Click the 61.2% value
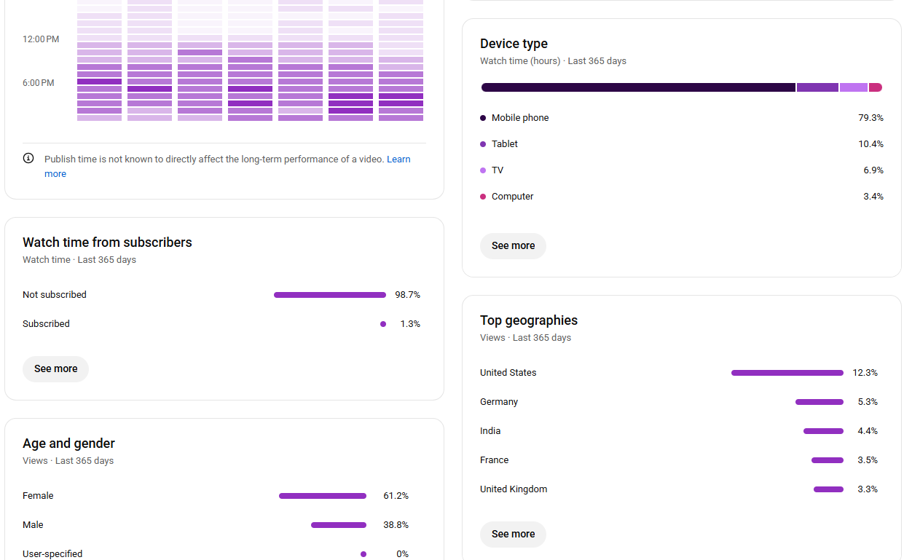Viewport: 904px width, 560px height. (396, 496)
